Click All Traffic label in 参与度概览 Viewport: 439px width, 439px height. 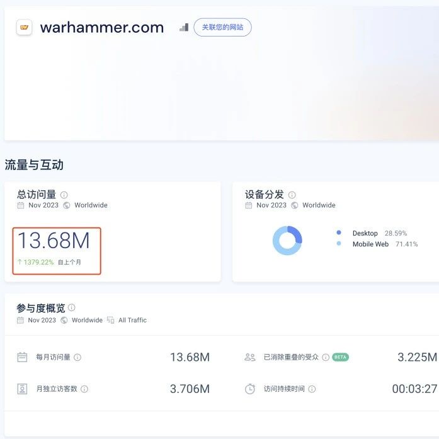(x=132, y=320)
